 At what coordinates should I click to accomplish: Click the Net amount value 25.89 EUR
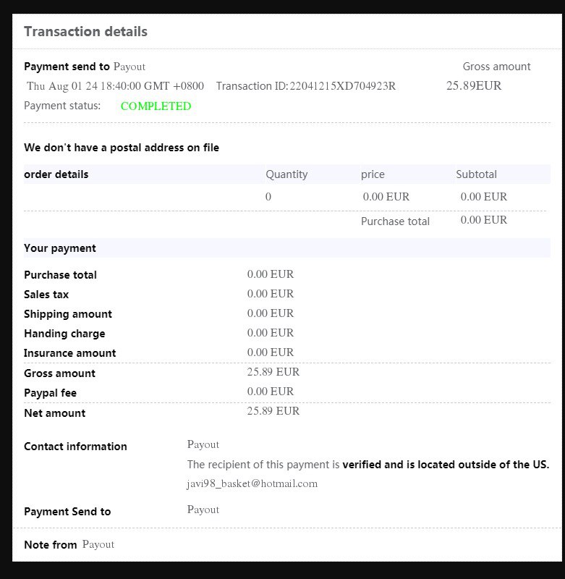pos(273,411)
